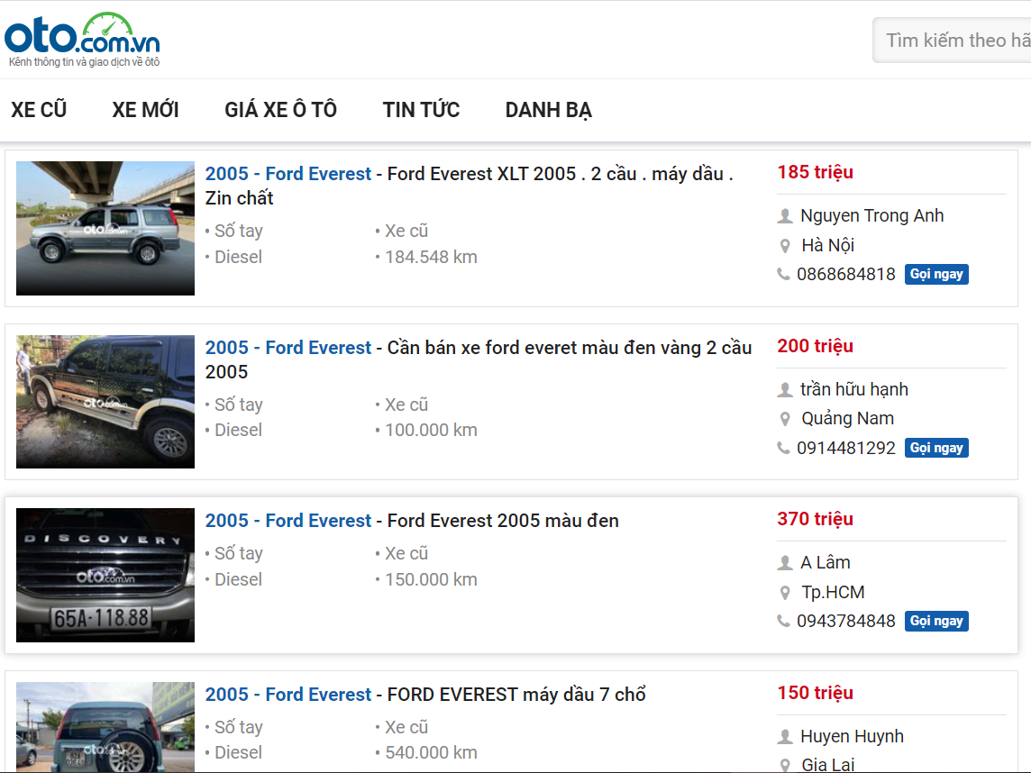Open the oto.com.vn logo homepage
Screen dimensions: 1031x773
[82, 41]
